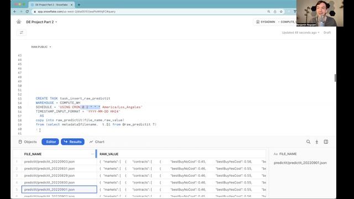Screen dimensions: 354x199
Task: Click line number 54 in gutter
Action: (x=20, y=103)
